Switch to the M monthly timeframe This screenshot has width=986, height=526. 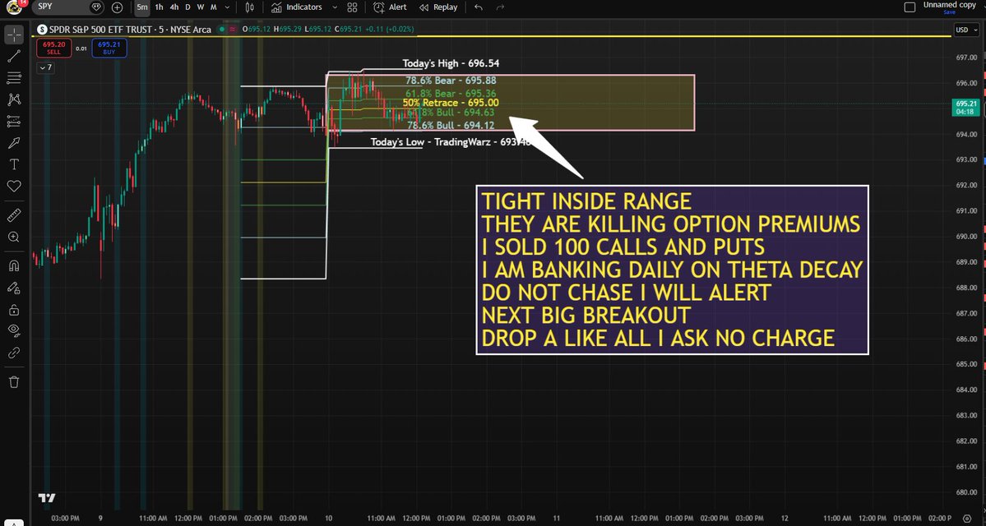point(214,7)
